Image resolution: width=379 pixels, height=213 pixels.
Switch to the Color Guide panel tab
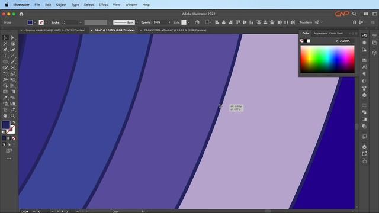[336, 33]
